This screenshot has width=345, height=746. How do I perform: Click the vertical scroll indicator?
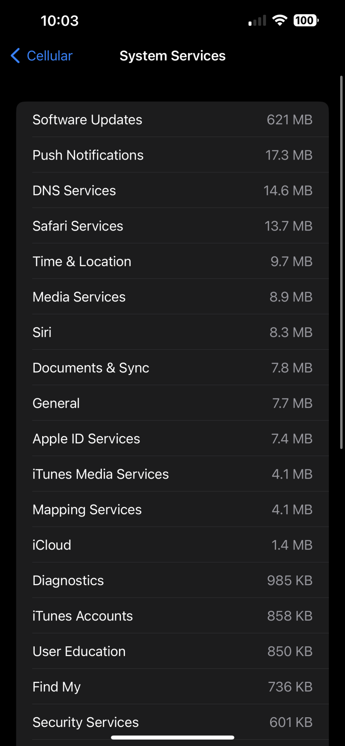click(341, 261)
